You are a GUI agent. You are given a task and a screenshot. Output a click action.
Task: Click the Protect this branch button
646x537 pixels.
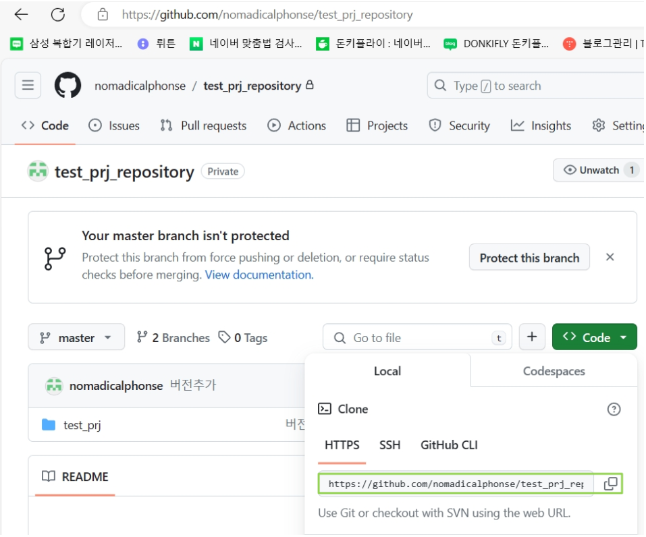[529, 258]
